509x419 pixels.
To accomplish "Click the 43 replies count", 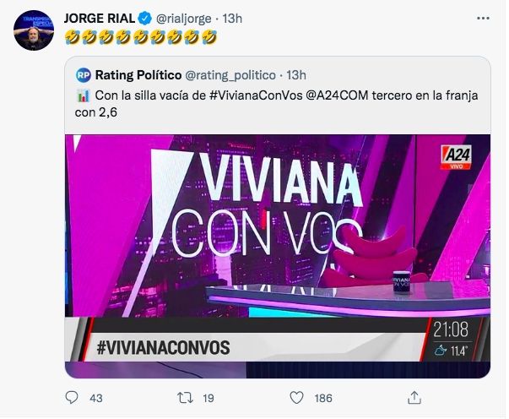I will 95,398.
